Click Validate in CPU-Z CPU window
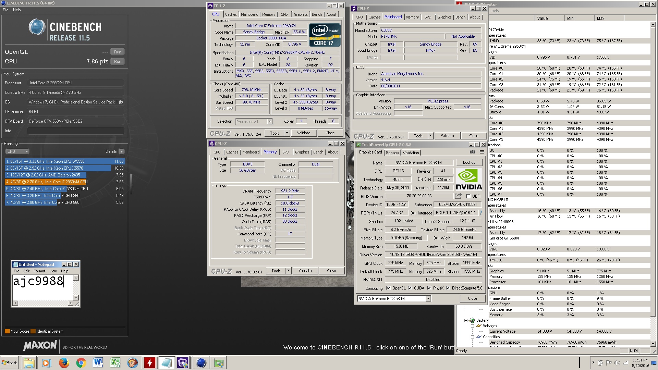 pos(304,133)
